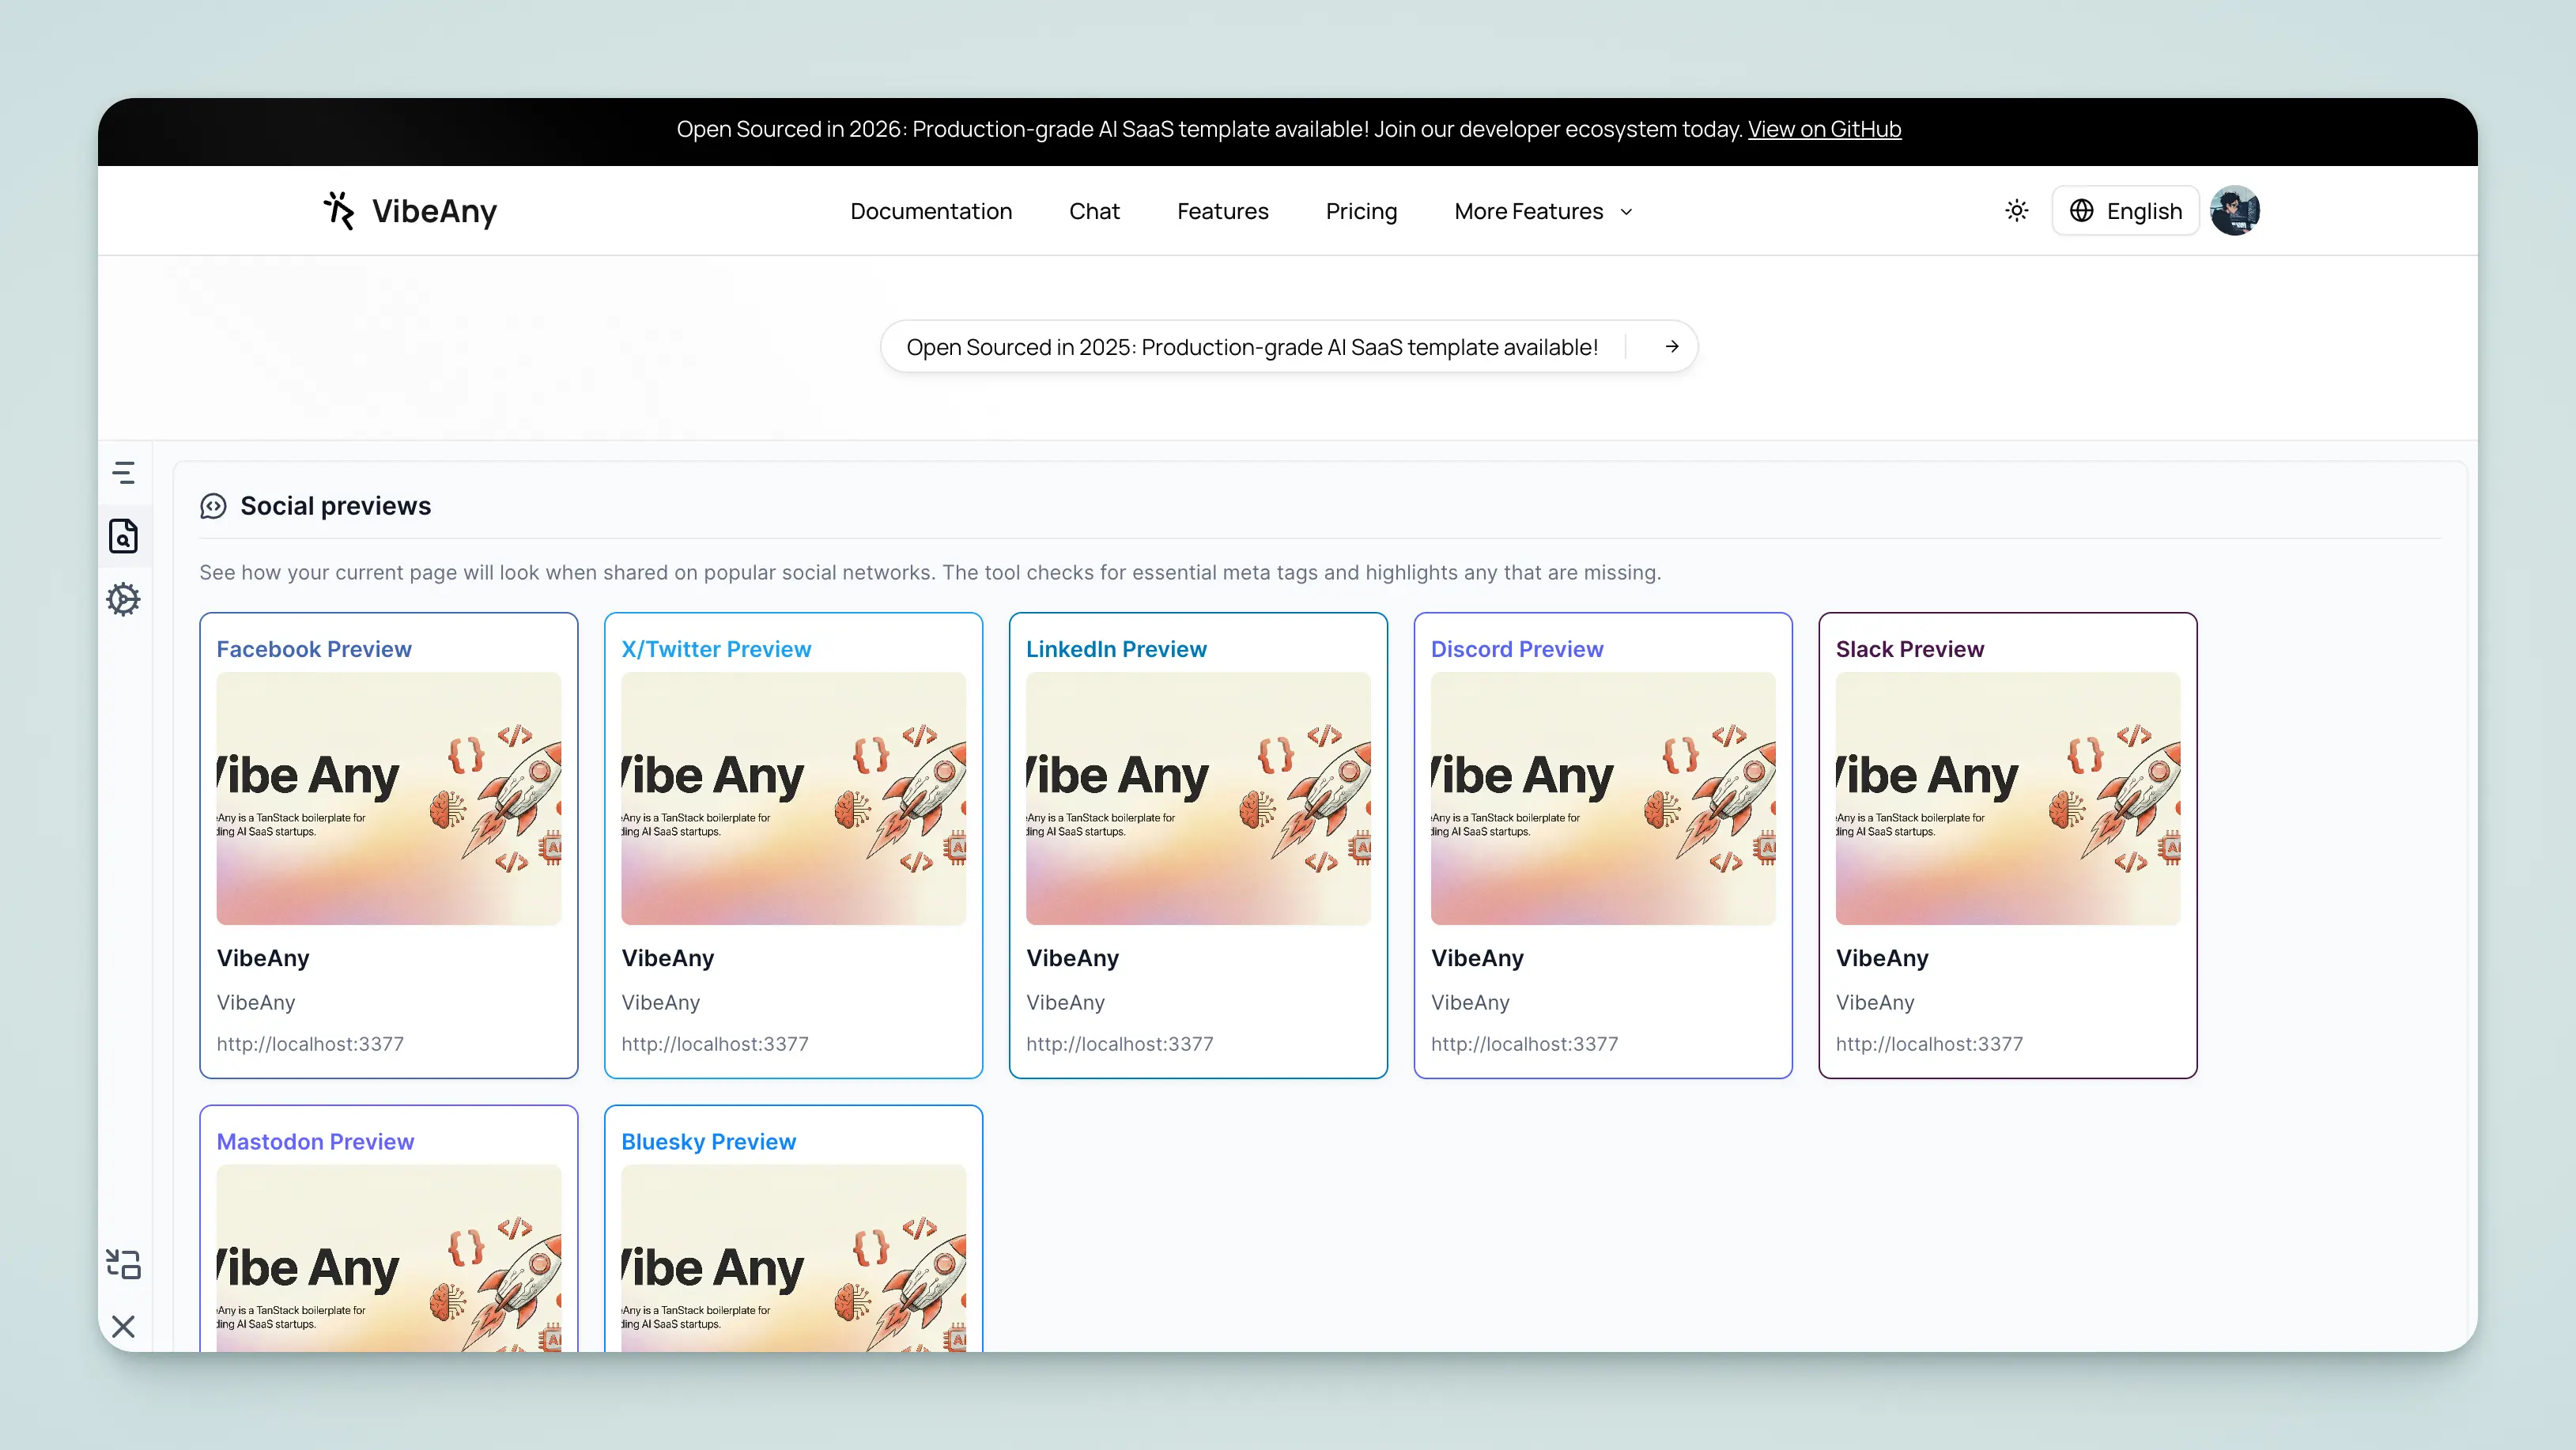Go to the Pricing page

pos(1360,211)
